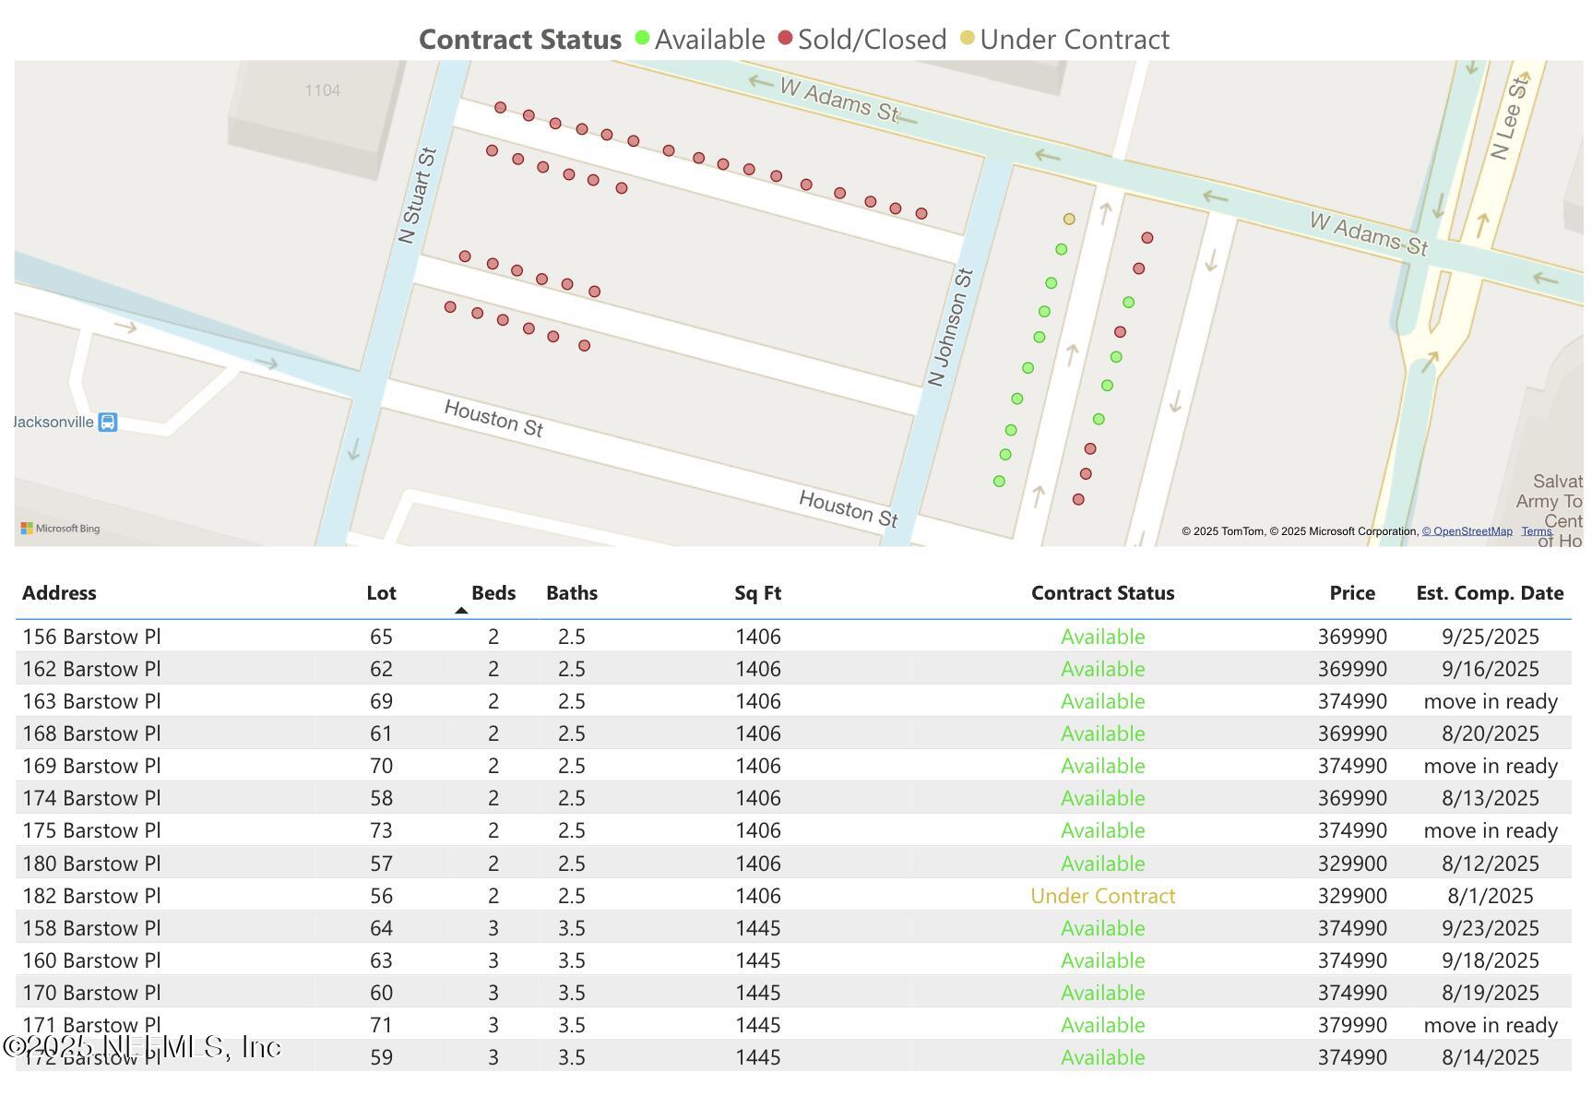
Task: Click the red Sold/Closed dot in the legend
Action: coord(785,39)
